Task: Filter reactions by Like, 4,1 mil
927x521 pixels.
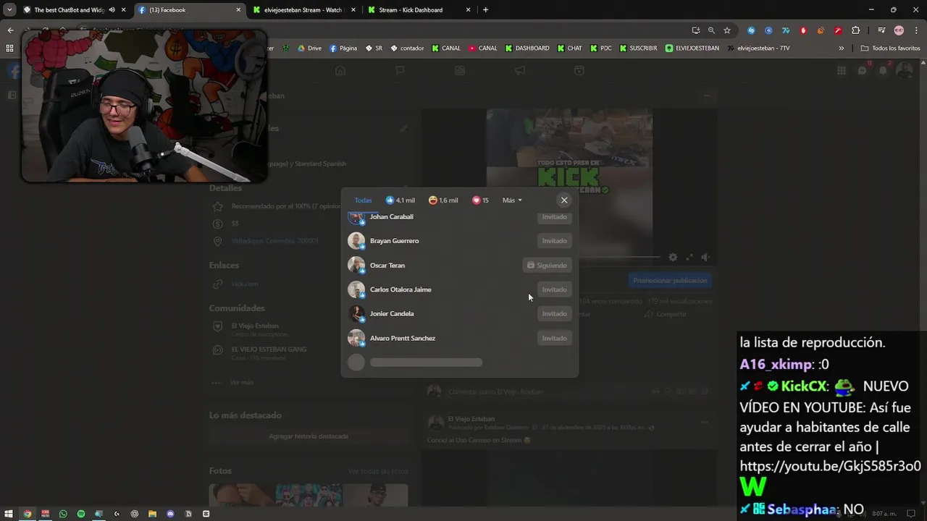Action: tap(400, 200)
